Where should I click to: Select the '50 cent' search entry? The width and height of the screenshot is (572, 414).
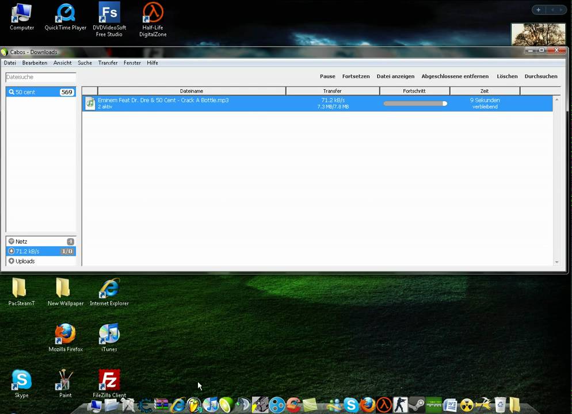(x=41, y=92)
